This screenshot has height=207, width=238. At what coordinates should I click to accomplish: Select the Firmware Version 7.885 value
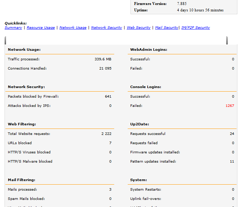pos(182,4)
